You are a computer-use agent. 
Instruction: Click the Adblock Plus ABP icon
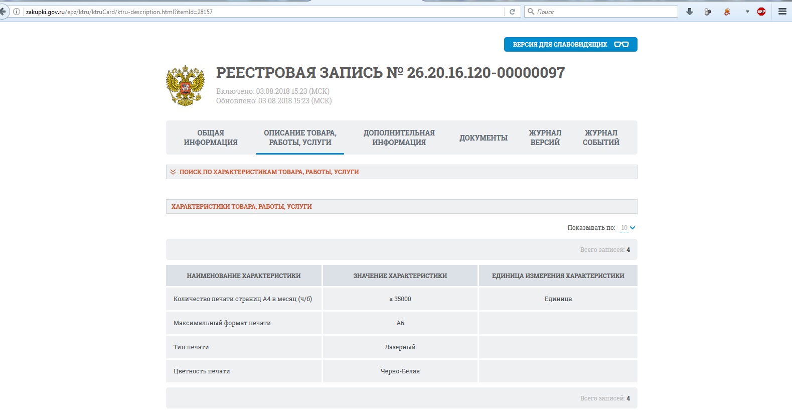761,12
